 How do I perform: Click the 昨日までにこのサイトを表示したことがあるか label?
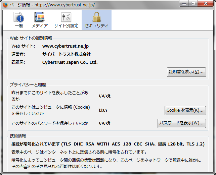[50, 96]
